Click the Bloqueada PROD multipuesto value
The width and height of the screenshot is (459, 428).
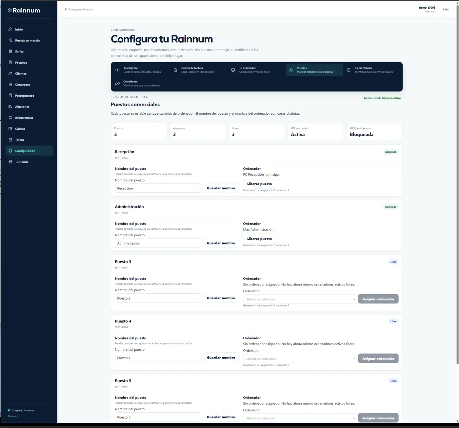tap(361, 134)
